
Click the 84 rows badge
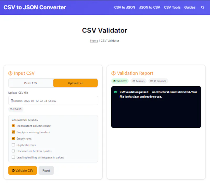coord(139,81)
